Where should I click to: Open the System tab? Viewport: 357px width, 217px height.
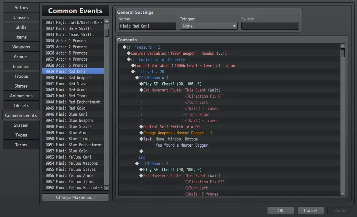pos(21,125)
